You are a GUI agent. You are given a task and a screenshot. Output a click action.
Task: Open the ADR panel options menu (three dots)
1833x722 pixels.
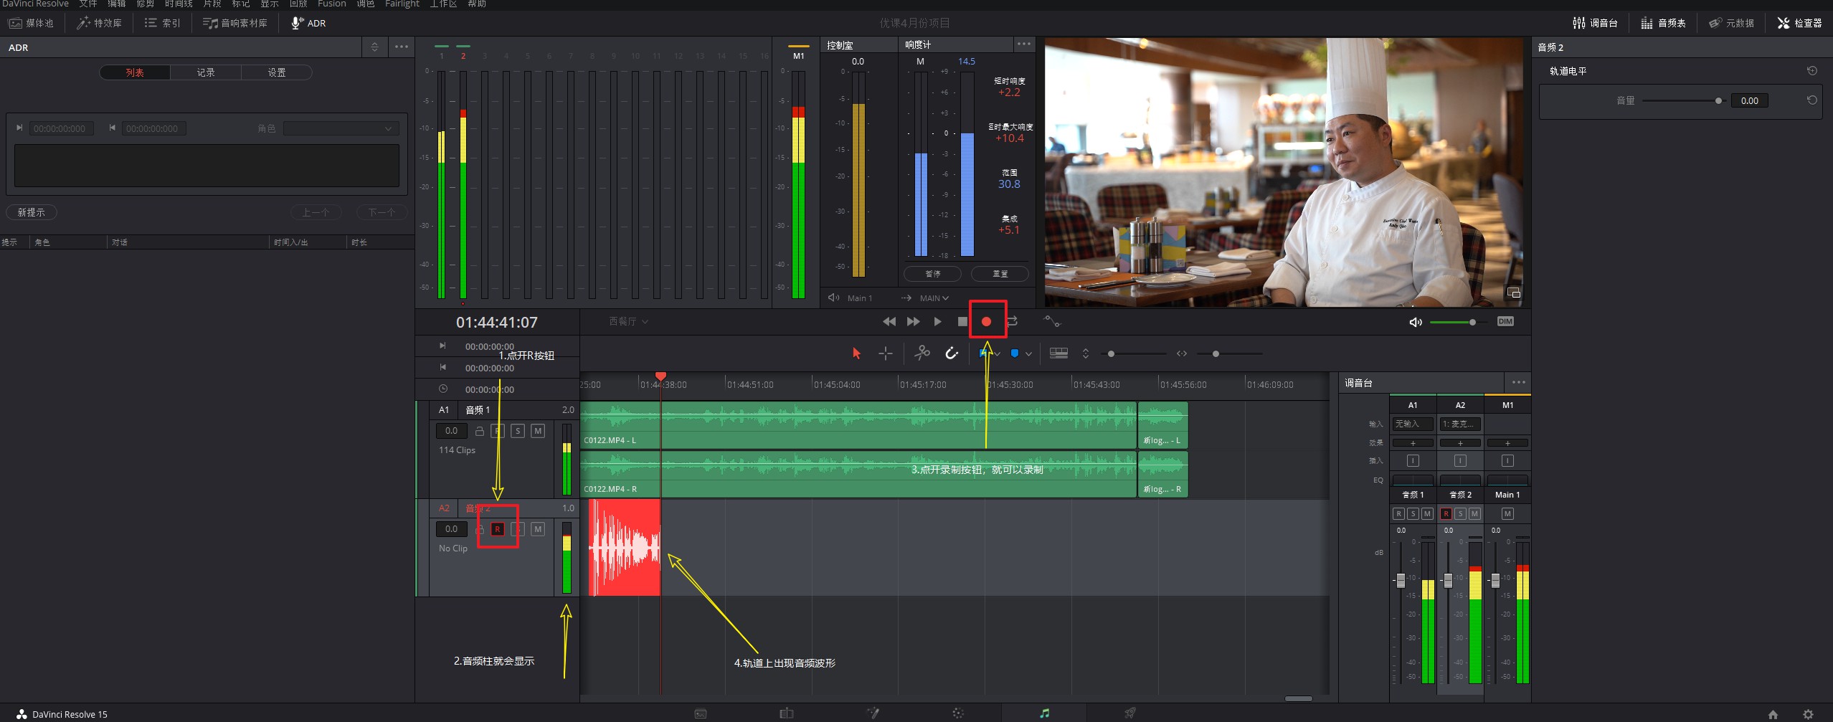click(402, 47)
